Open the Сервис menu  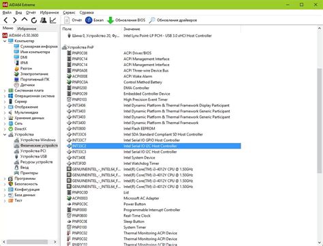(x=69, y=12)
